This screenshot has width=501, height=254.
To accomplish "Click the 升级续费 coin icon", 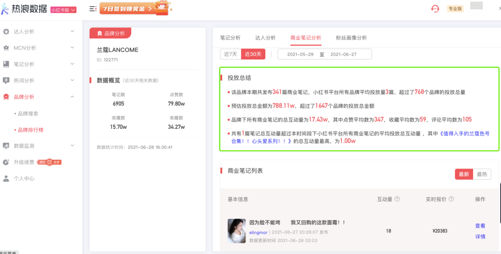I will click(x=6, y=162).
